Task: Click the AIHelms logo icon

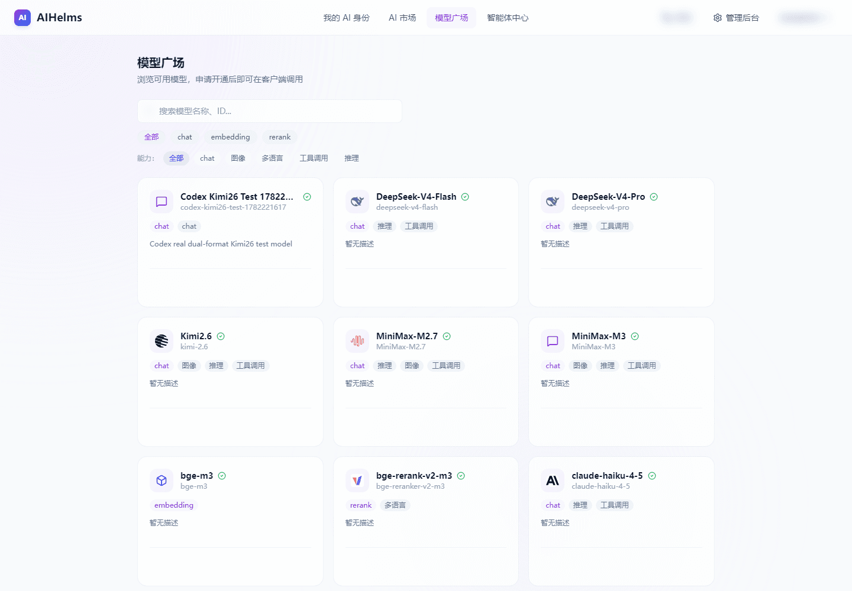Action: click(22, 18)
